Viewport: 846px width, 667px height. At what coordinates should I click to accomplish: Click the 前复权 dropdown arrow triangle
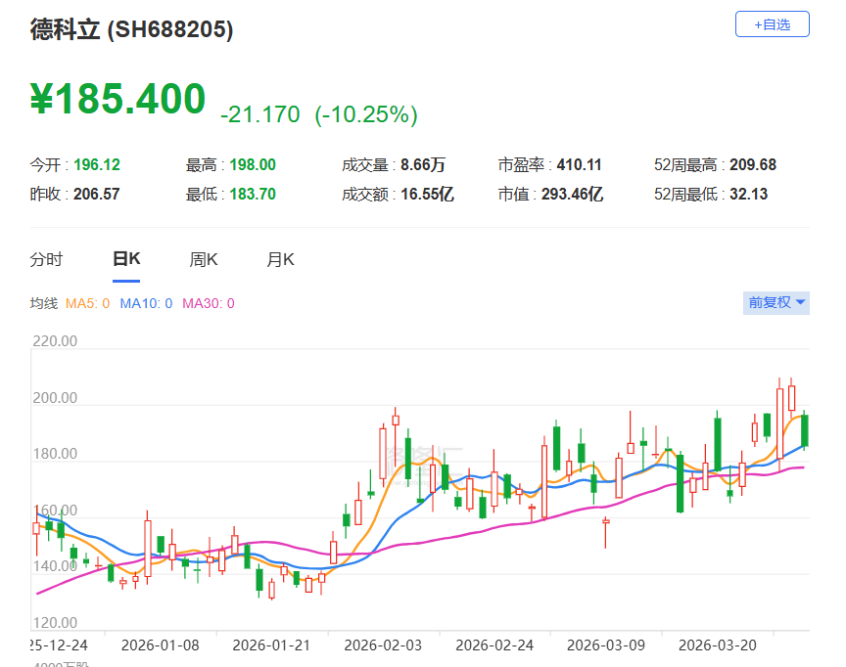point(799,303)
